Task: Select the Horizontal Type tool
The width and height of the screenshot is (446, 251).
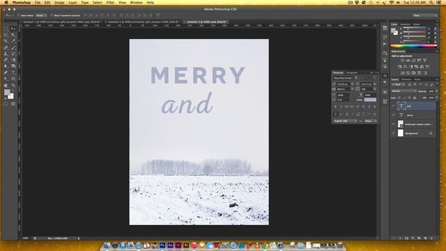Action: point(13,73)
